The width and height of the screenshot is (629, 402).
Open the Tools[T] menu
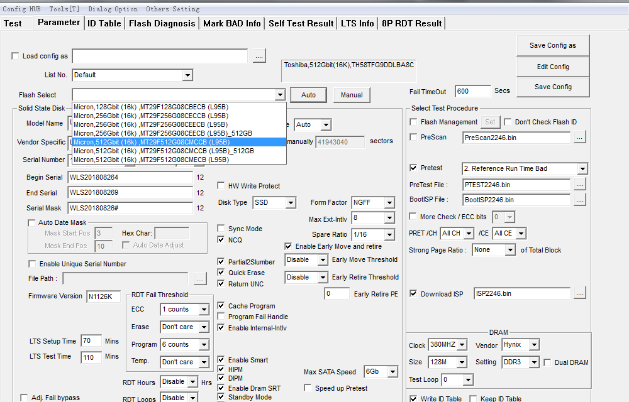[x=64, y=9]
